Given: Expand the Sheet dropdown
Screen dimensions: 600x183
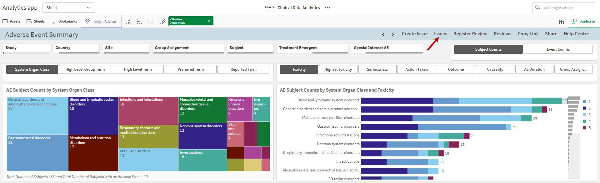Looking at the screenshot, I should pyautogui.click(x=68, y=8).
